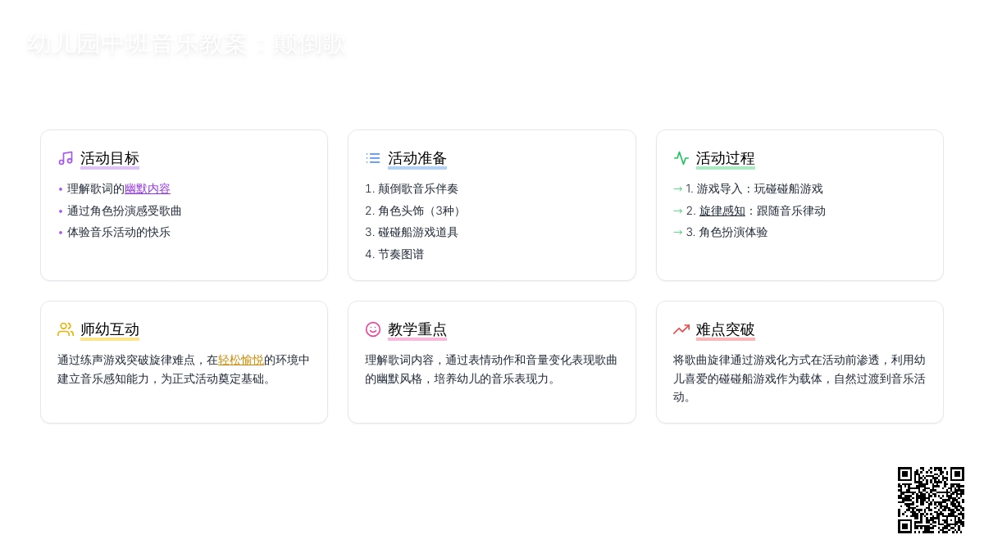Click the underlined 旋律感知 text

(x=722, y=211)
